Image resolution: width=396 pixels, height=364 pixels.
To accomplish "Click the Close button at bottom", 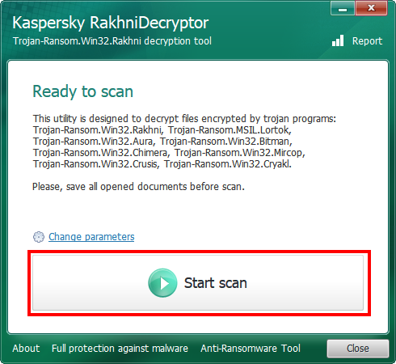I will coord(358,349).
